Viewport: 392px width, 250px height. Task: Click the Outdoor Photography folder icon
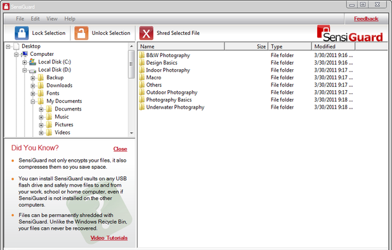click(x=141, y=92)
